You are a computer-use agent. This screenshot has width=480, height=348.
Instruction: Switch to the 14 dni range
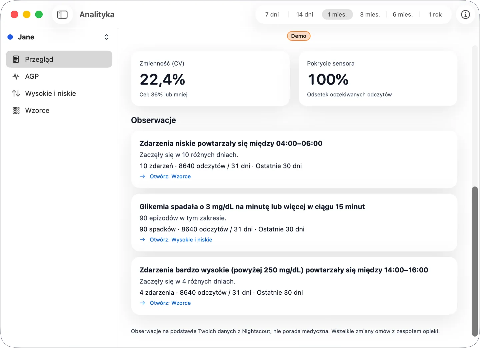pyautogui.click(x=305, y=15)
